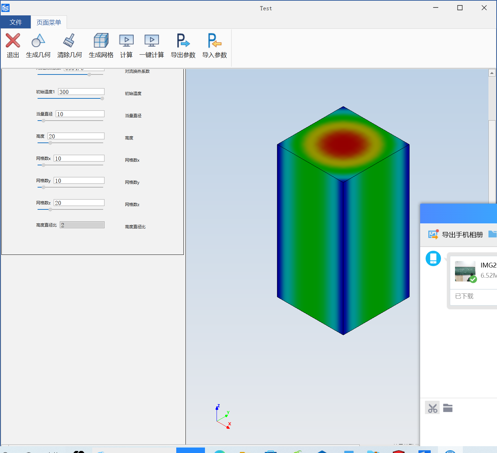The image size is (497, 453).
Task: Click the folder icon beside scissors
Action: click(x=448, y=408)
